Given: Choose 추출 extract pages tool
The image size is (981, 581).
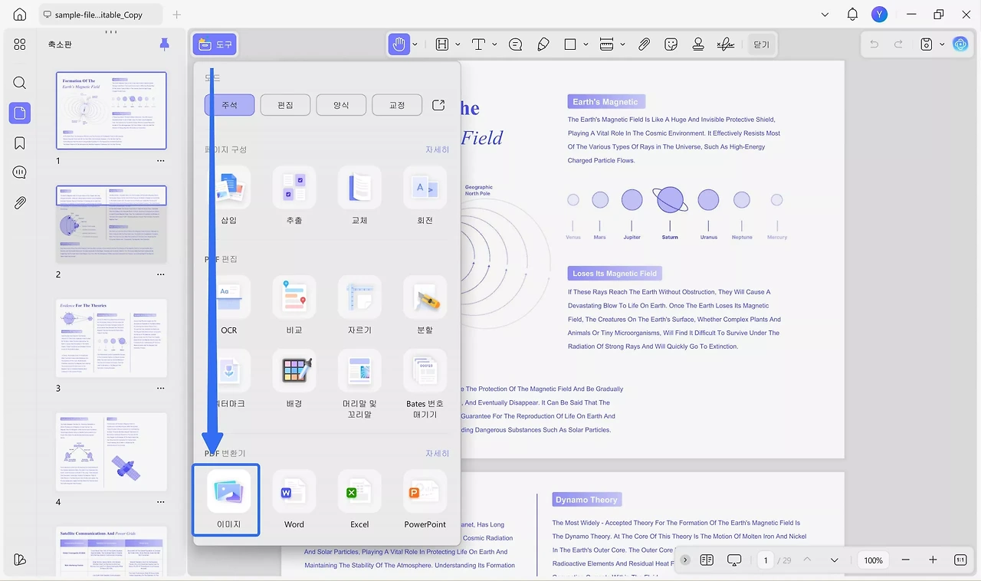Looking at the screenshot, I should [294, 196].
